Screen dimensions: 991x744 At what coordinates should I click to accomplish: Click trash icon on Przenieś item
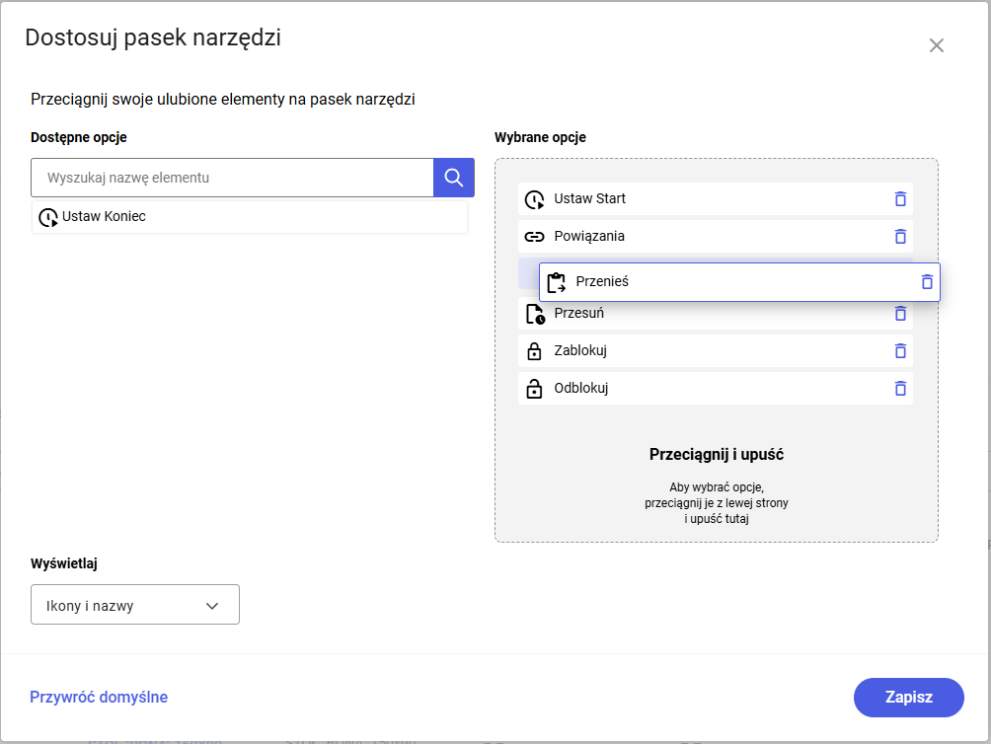point(927,281)
